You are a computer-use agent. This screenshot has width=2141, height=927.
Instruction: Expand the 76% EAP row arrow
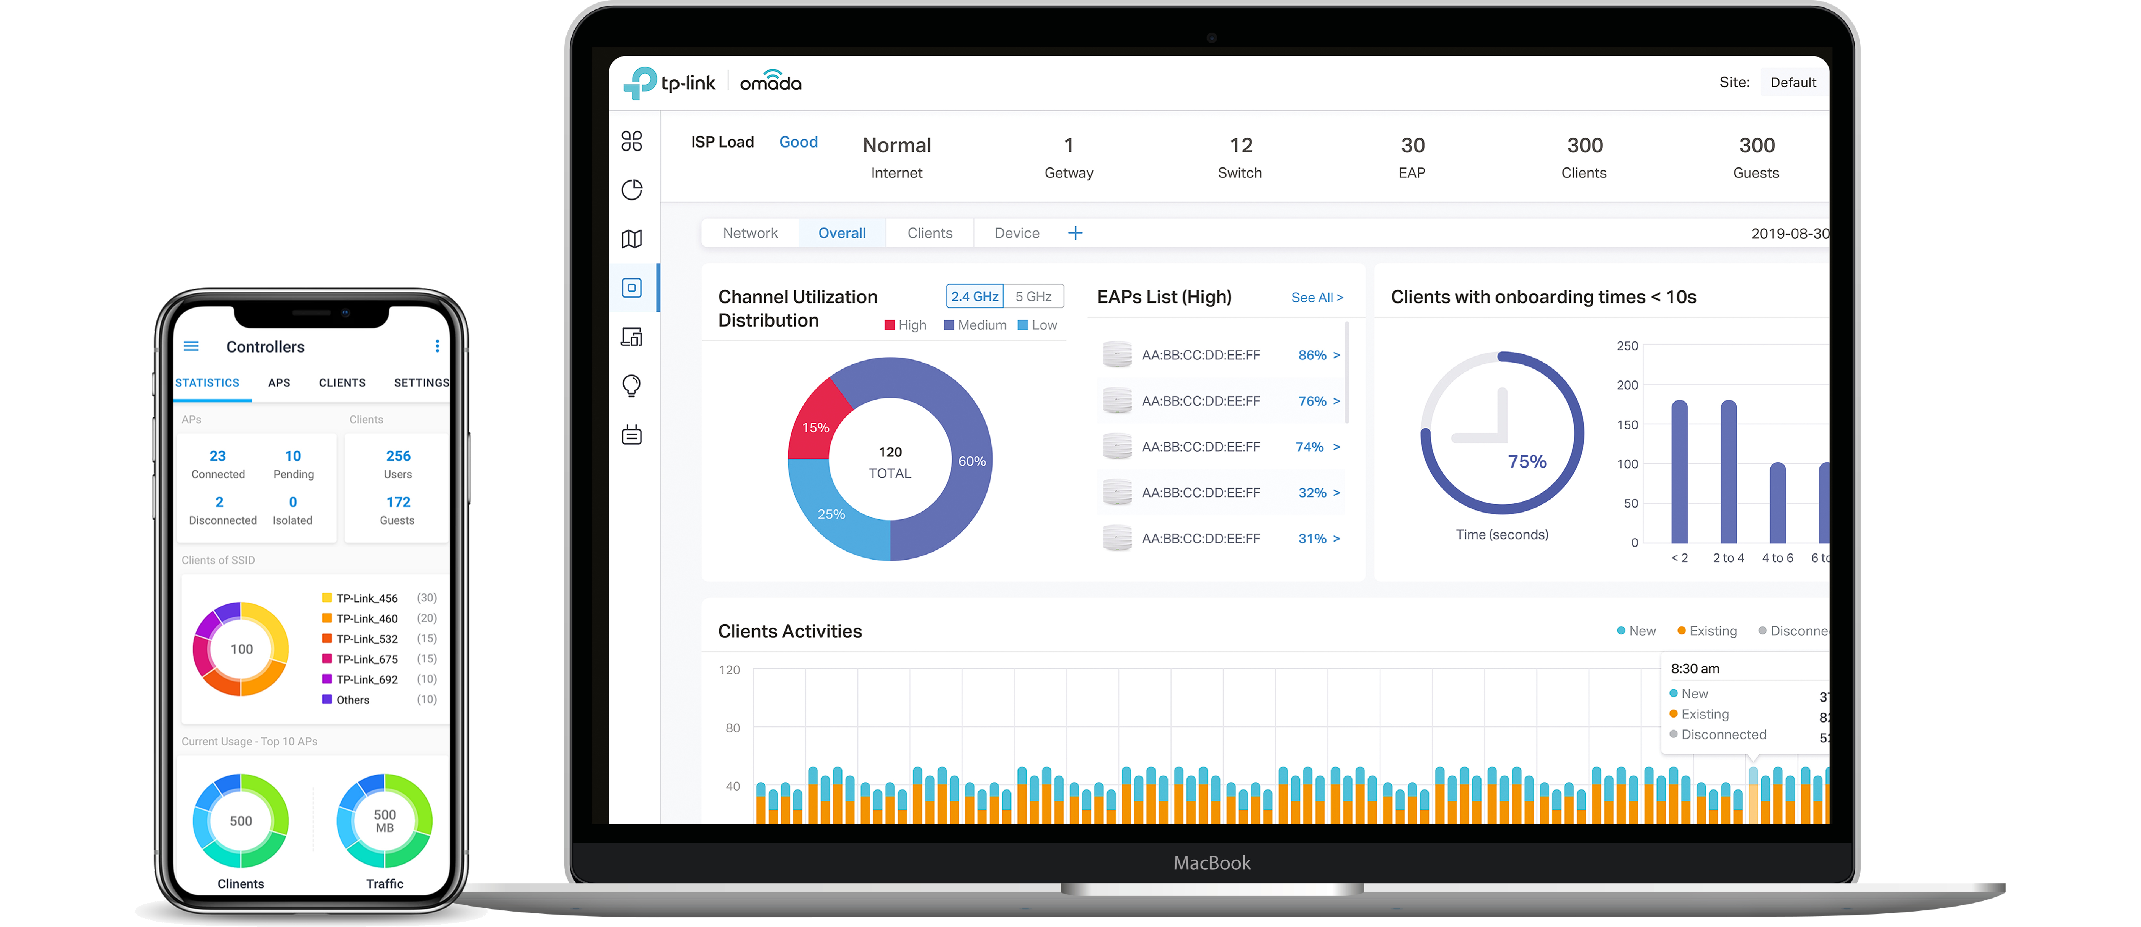point(1336,401)
